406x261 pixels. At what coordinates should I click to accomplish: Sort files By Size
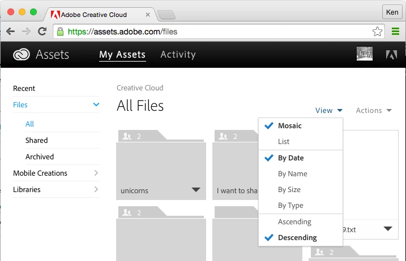(x=301, y=190)
